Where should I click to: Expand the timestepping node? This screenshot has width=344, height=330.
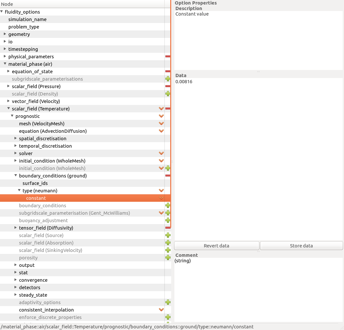click(x=5, y=49)
